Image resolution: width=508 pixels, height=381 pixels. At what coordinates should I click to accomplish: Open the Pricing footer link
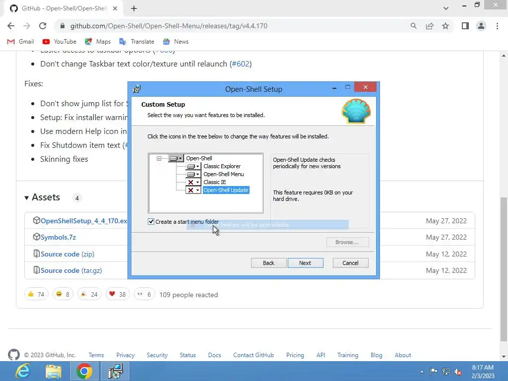(x=295, y=355)
